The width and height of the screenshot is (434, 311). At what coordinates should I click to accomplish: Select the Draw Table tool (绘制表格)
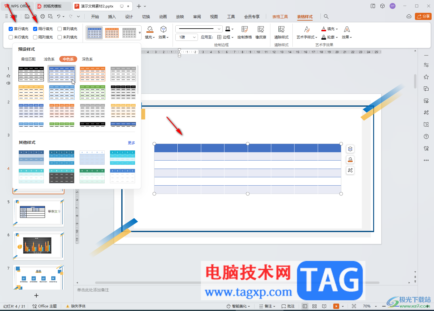[x=245, y=32]
